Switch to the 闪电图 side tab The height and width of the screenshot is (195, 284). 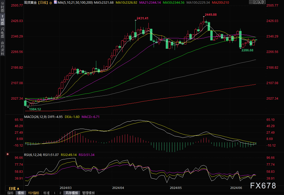(2, 32)
